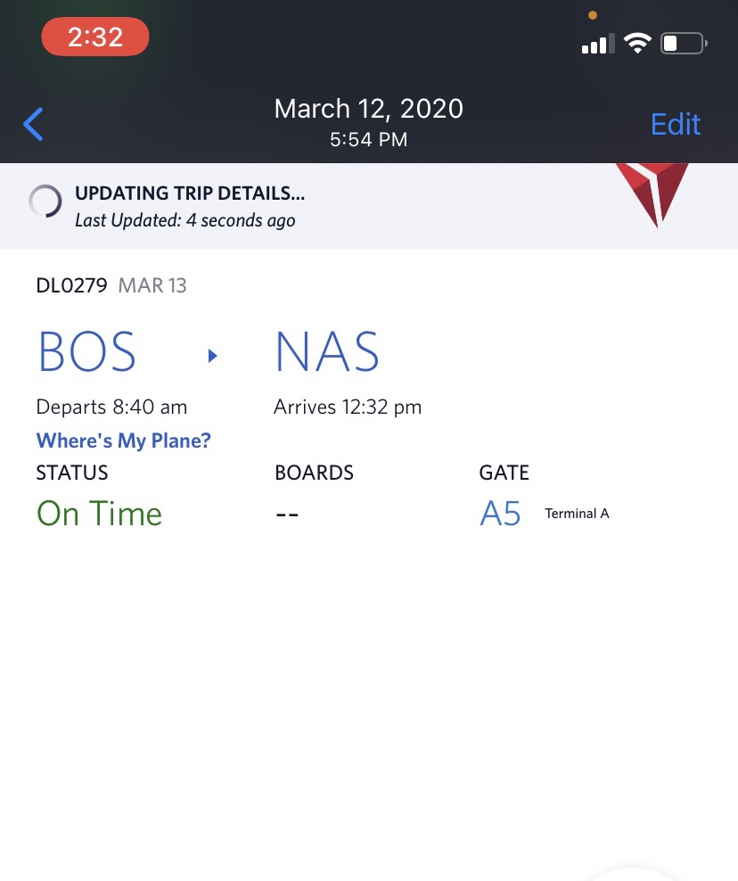Tap the blue arrow between BOS and NAS
738x881 pixels.
coord(212,356)
